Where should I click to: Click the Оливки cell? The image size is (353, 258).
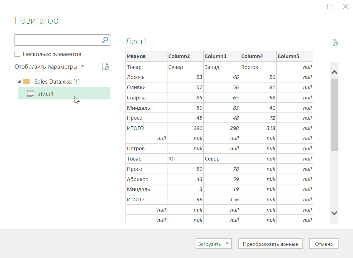pyautogui.click(x=146, y=87)
